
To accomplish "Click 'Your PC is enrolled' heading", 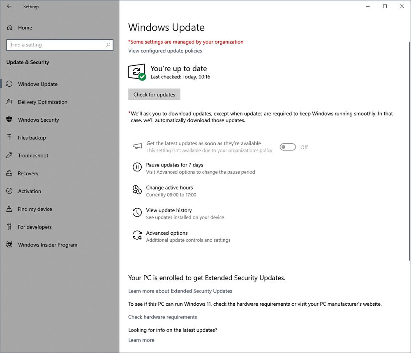I will [x=207, y=278].
